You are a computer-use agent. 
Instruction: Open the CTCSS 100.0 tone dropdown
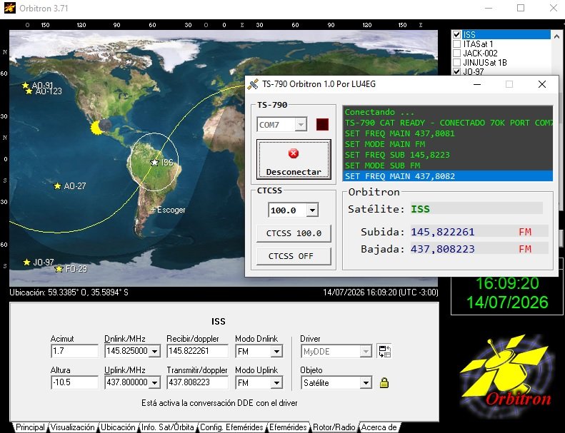click(312, 210)
